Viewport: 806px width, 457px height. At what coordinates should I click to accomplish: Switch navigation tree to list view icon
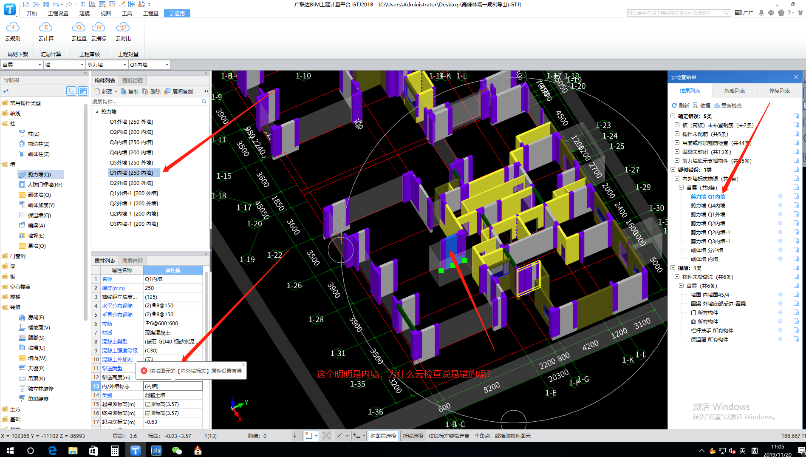tap(71, 91)
